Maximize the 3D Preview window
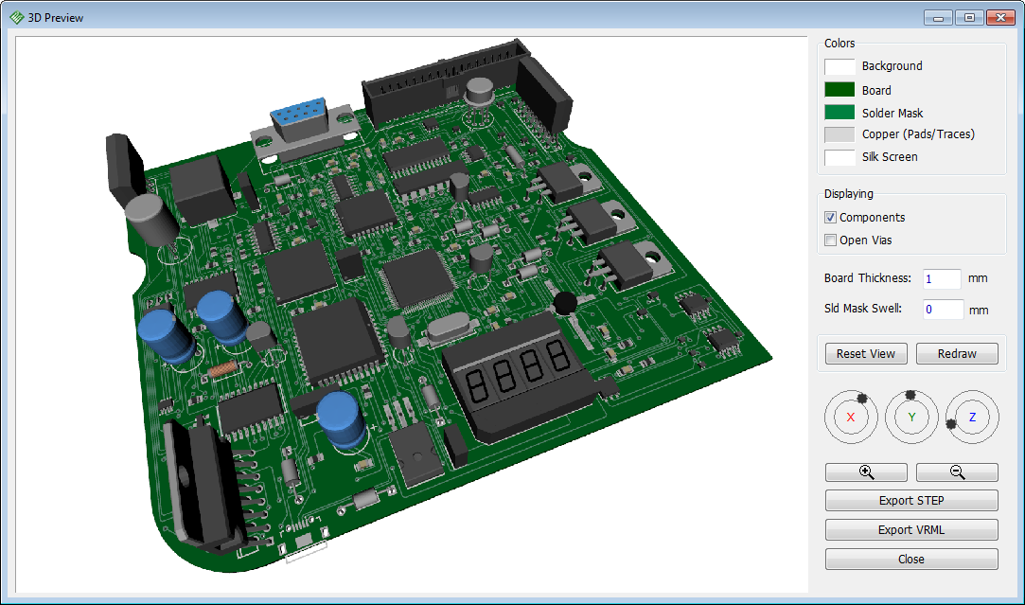1025x605 pixels. click(969, 18)
